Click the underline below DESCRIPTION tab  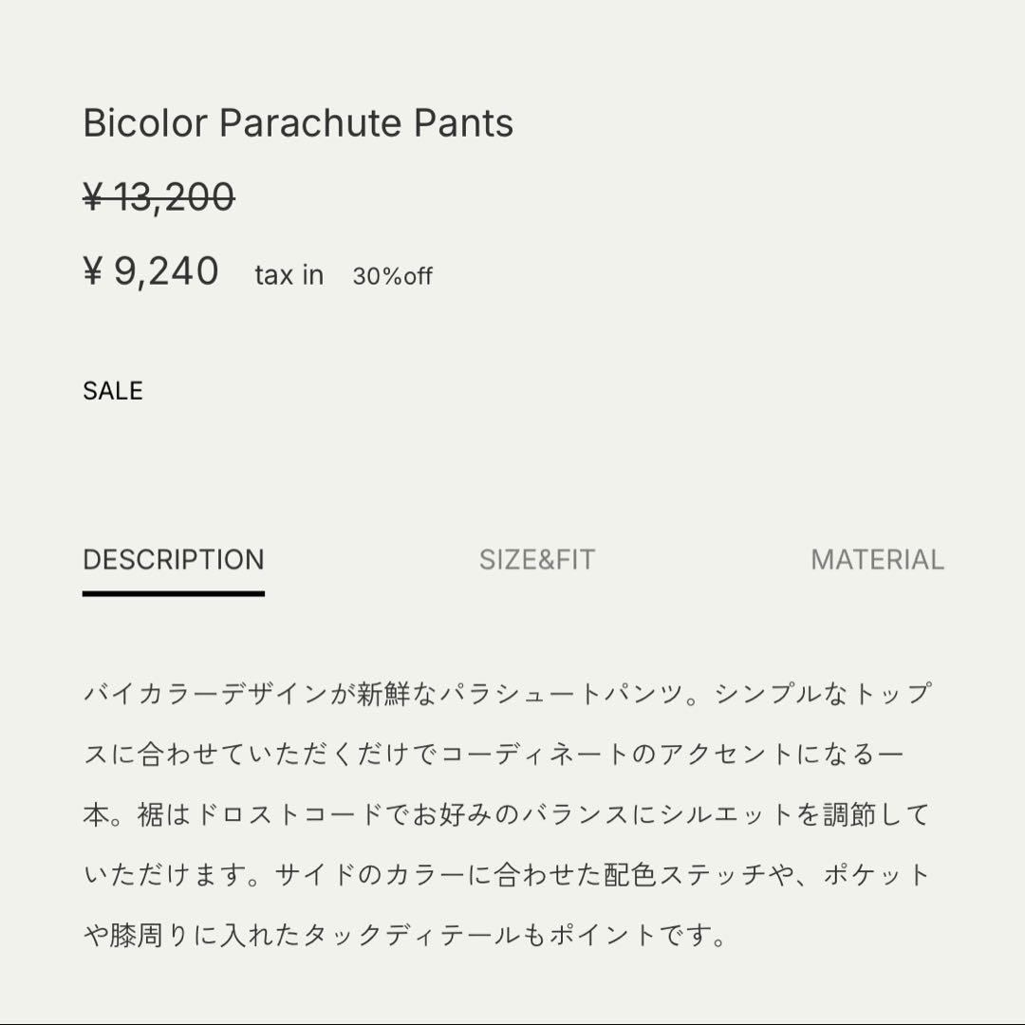point(174,593)
